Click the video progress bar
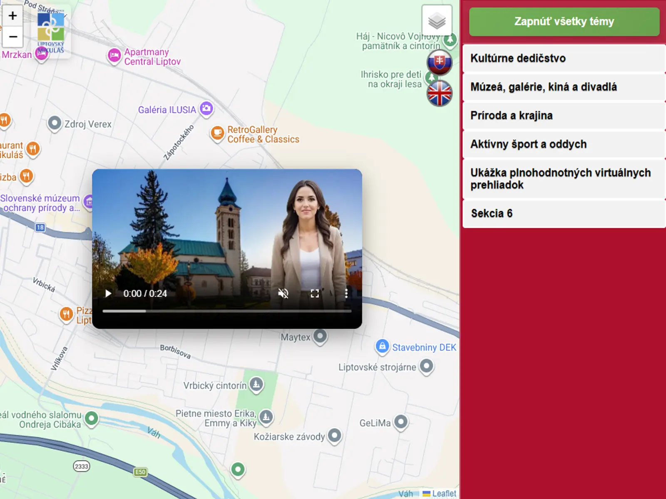Image resolution: width=666 pixels, height=499 pixels. (x=227, y=311)
